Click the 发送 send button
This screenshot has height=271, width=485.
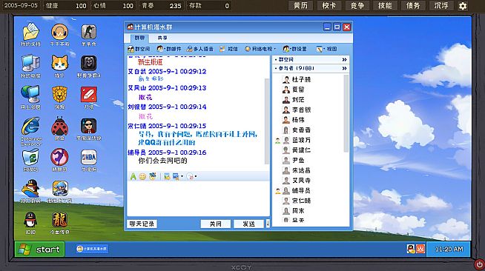[x=248, y=224]
